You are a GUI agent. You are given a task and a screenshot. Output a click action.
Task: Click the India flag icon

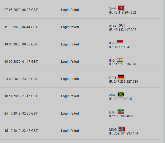[x=120, y=60]
